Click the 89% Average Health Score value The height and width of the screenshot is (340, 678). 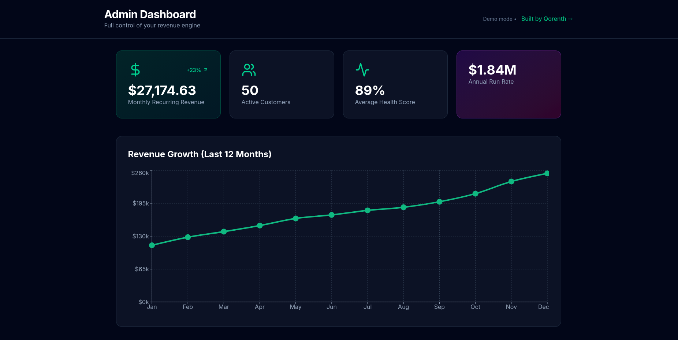point(369,90)
